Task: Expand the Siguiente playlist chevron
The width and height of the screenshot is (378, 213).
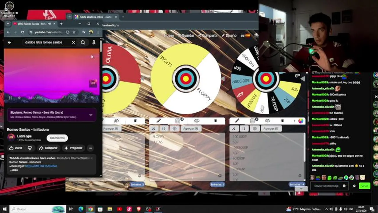Action: coord(91,115)
